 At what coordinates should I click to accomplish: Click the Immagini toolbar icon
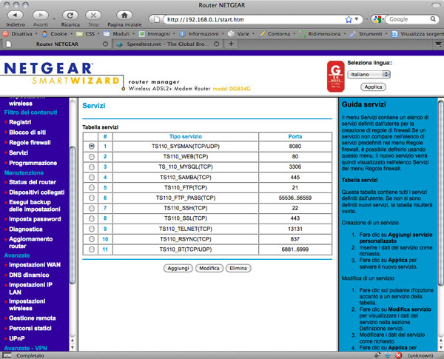[x=142, y=34]
